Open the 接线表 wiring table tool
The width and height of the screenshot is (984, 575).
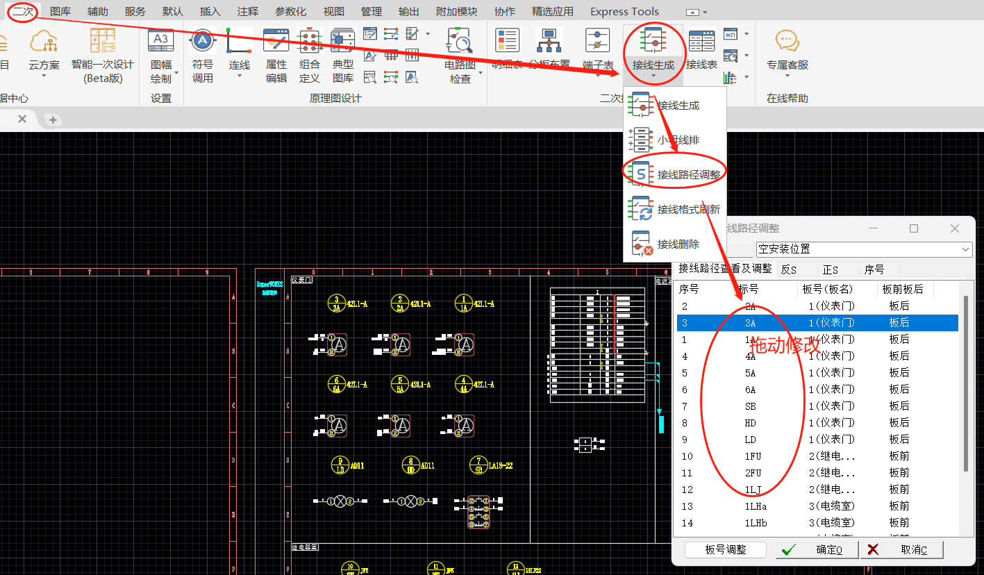click(701, 49)
